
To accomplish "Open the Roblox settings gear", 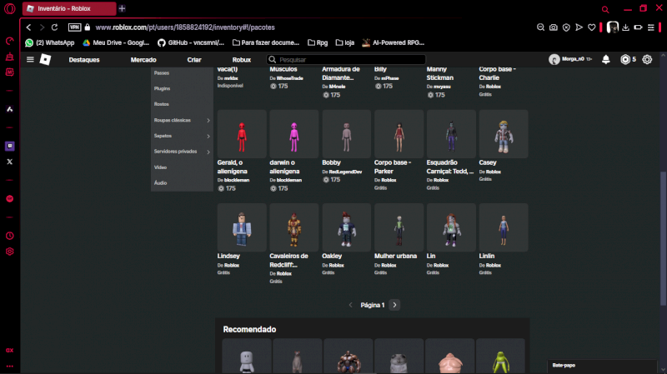I will pyautogui.click(x=647, y=60).
